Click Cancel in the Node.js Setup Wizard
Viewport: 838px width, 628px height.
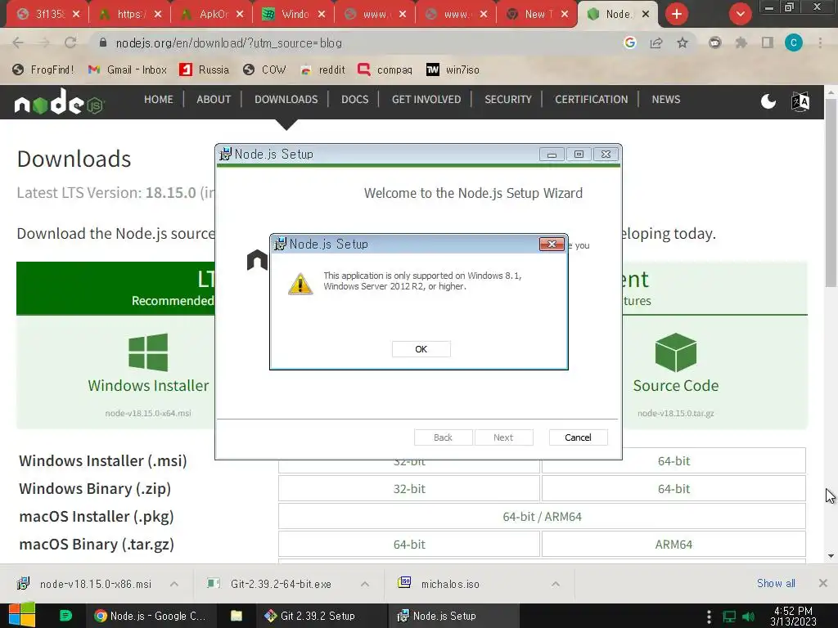(x=578, y=437)
